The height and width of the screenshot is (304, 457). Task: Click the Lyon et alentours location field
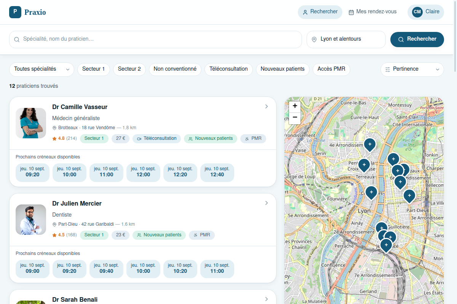click(346, 39)
